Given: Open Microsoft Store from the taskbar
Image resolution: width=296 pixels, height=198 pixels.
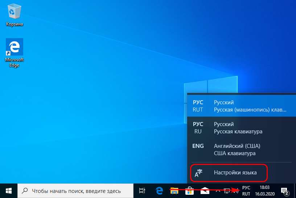Looking at the screenshot, I should point(189,191).
